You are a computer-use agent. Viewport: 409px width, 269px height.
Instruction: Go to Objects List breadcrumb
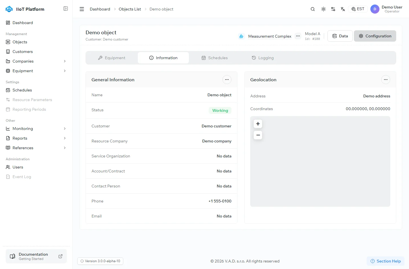[x=130, y=9]
